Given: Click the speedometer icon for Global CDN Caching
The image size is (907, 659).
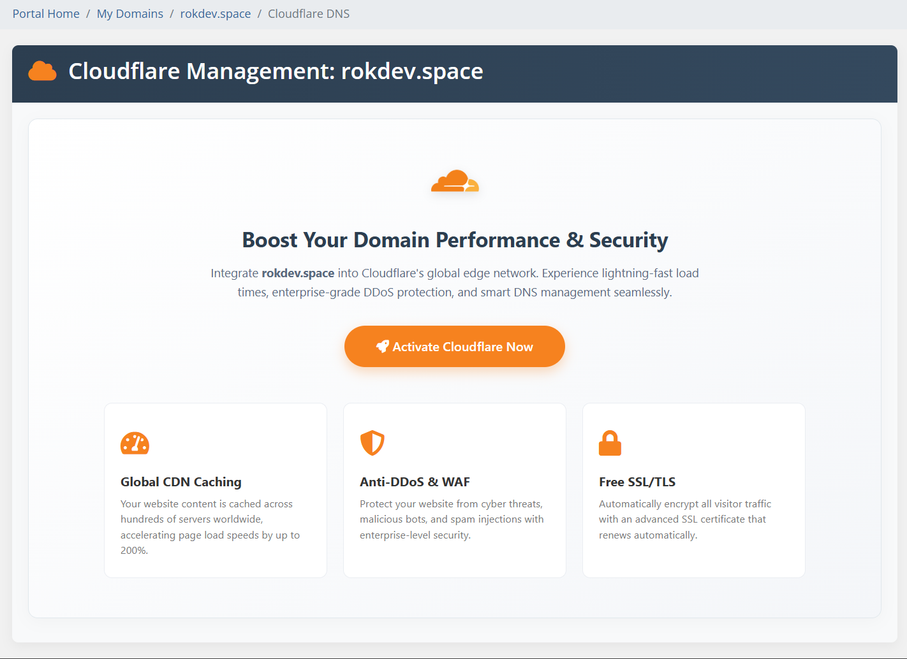Looking at the screenshot, I should click(x=135, y=444).
